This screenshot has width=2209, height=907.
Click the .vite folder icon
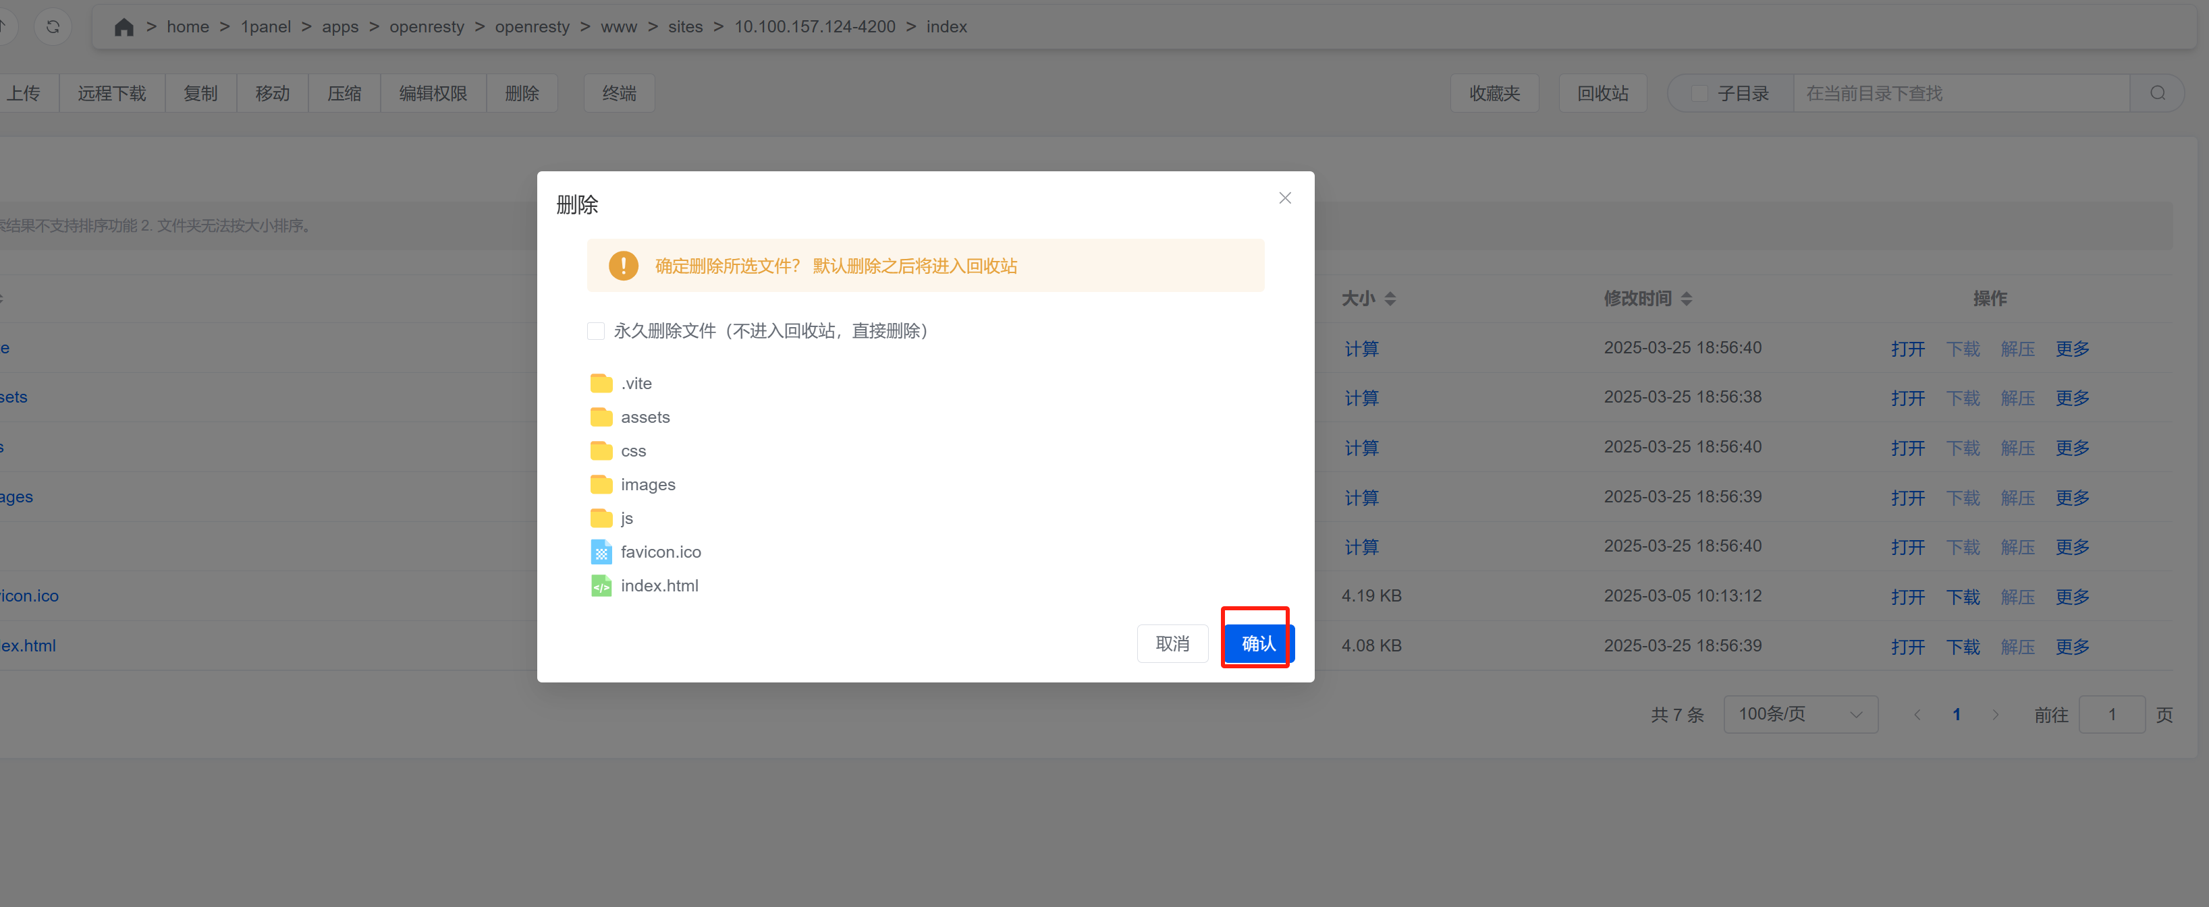pos(601,383)
